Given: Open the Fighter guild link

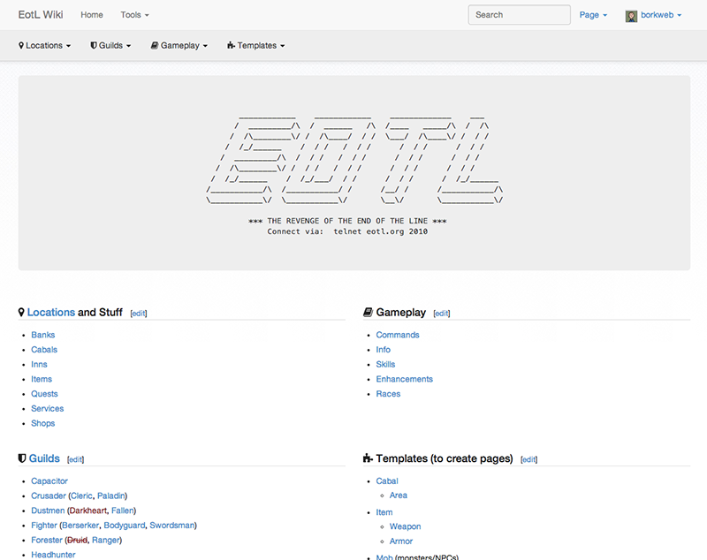Looking at the screenshot, I should (x=44, y=526).
